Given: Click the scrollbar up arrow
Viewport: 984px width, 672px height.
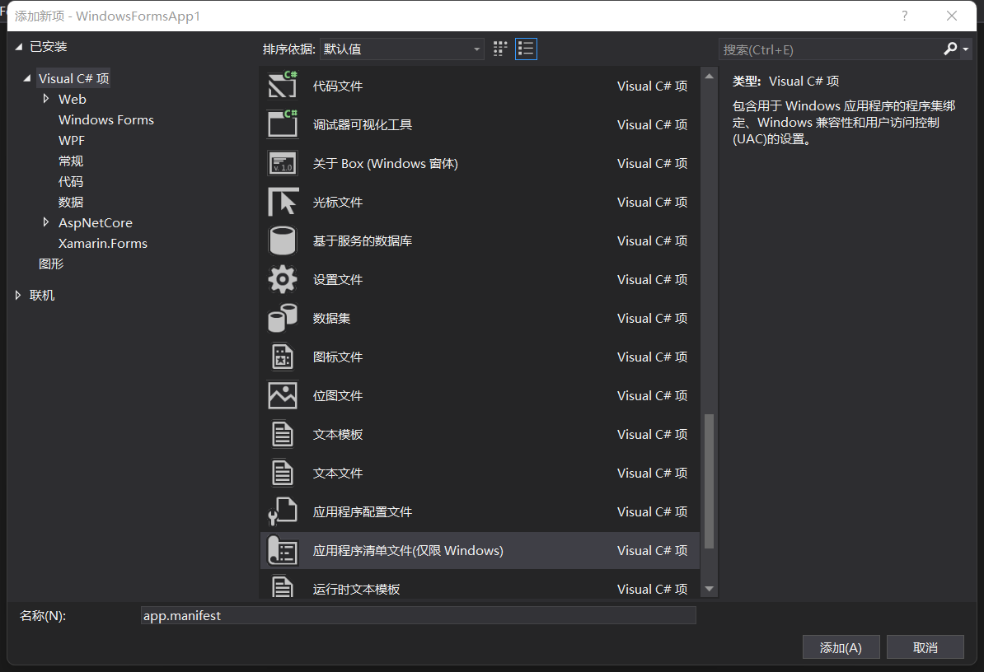Looking at the screenshot, I should tap(709, 77).
